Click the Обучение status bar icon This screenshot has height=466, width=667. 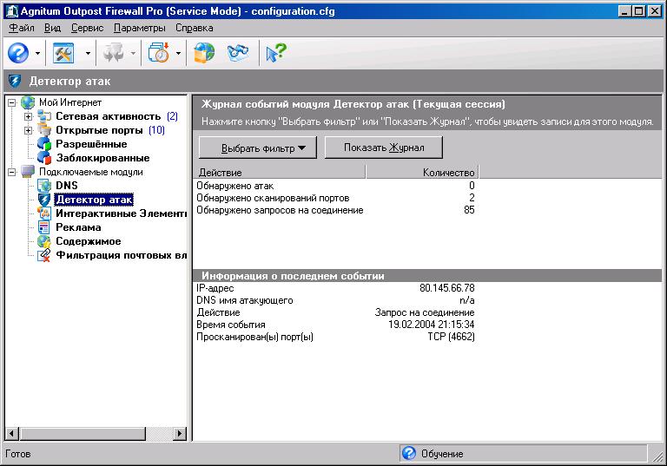pos(409,453)
